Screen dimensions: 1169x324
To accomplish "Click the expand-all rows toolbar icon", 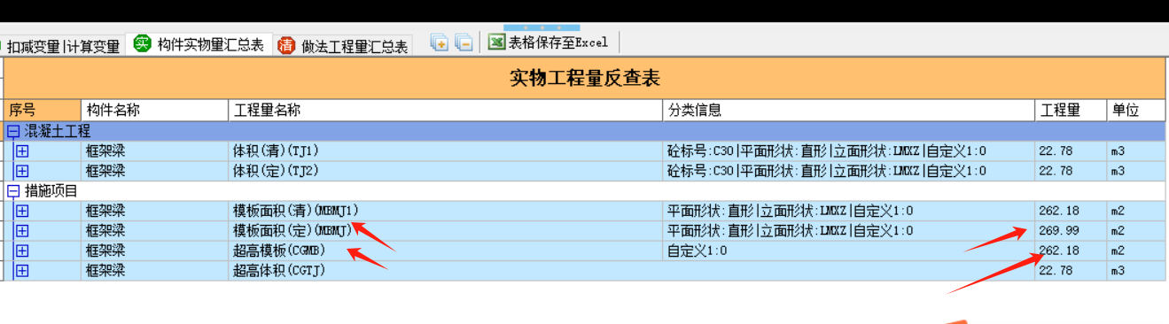I will [x=440, y=42].
